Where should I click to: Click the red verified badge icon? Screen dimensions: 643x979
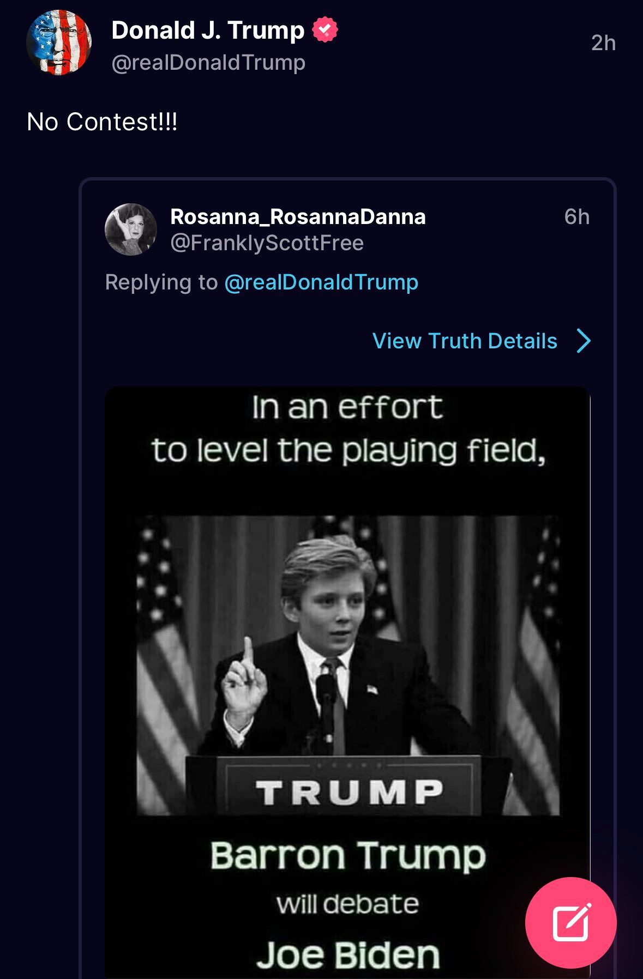click(x=325, y=29)
